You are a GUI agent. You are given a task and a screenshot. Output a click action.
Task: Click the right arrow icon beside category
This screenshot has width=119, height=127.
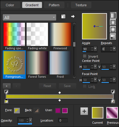[73, 16]
